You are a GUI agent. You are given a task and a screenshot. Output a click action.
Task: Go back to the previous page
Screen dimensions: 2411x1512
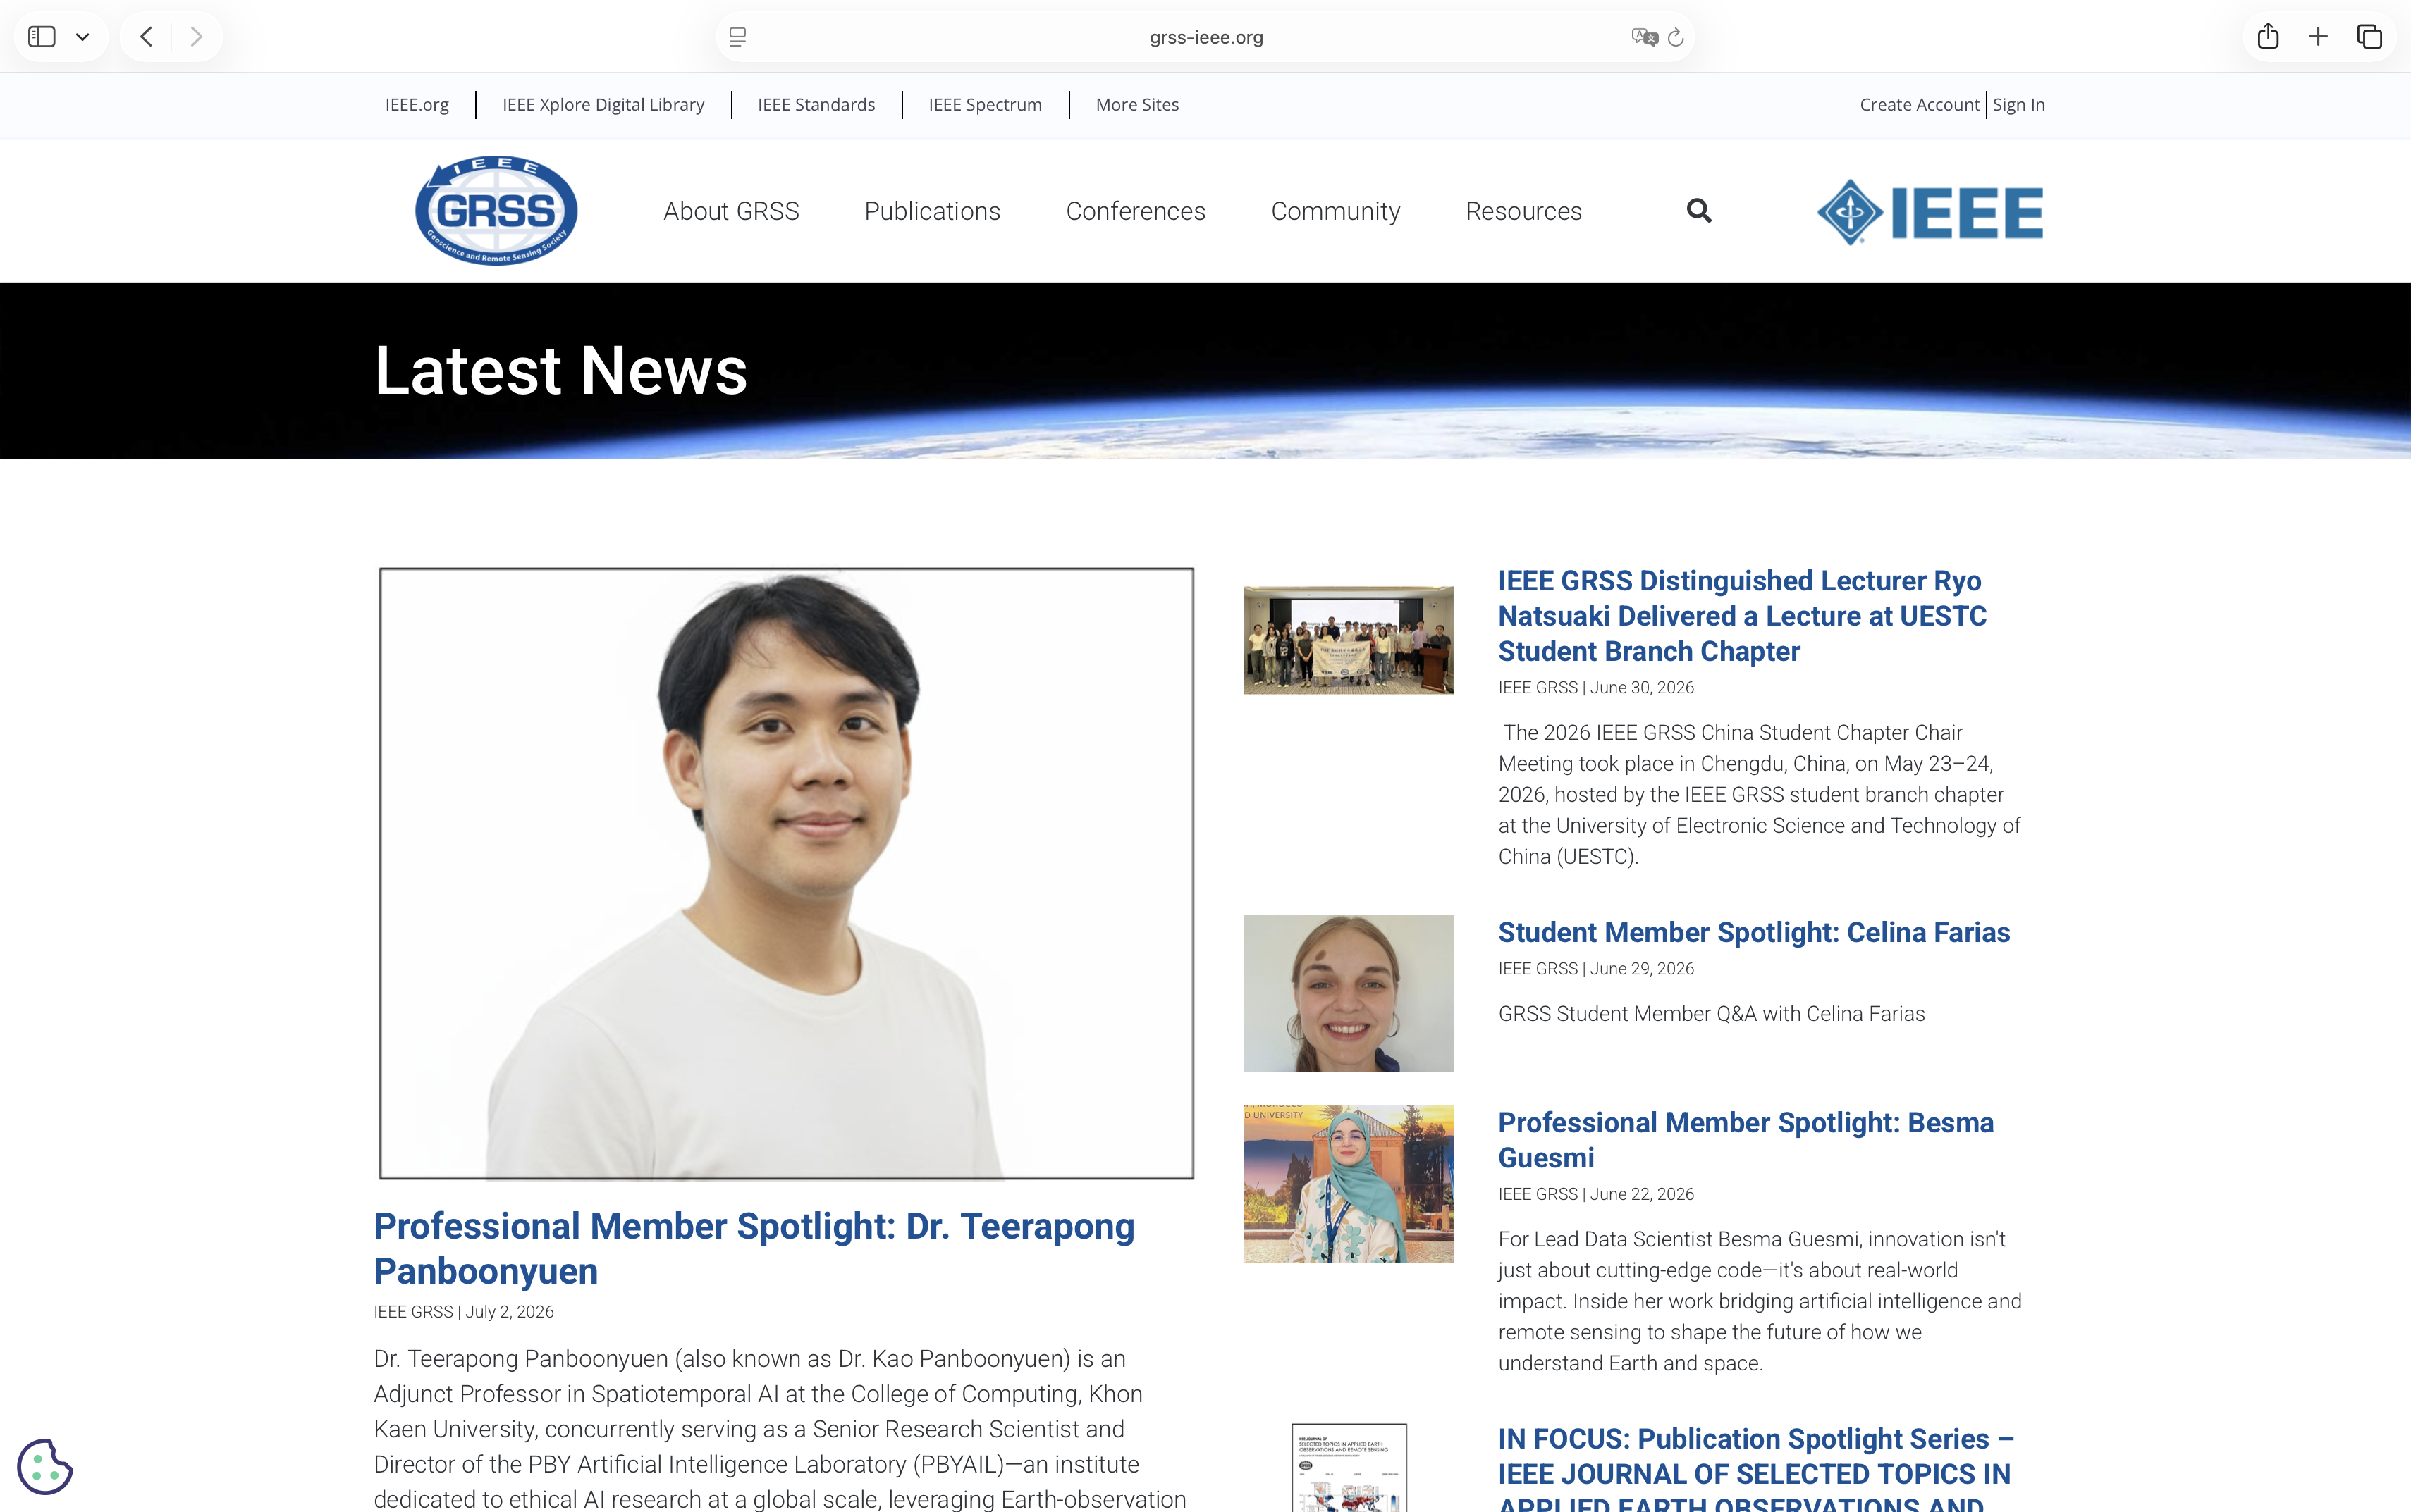point(147,37)
